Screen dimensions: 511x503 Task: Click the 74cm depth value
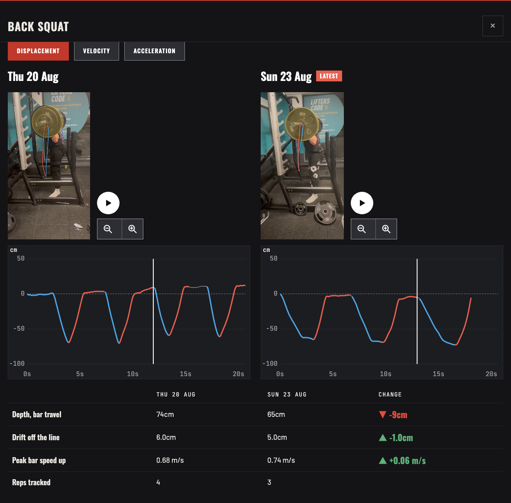165,414
